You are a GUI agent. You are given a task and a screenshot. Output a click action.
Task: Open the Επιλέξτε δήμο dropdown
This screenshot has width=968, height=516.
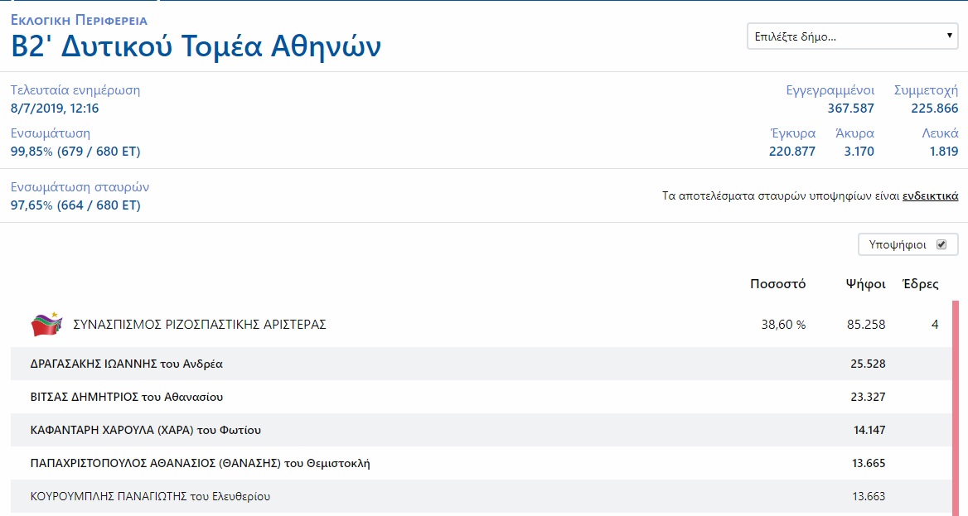click(852, 36)
